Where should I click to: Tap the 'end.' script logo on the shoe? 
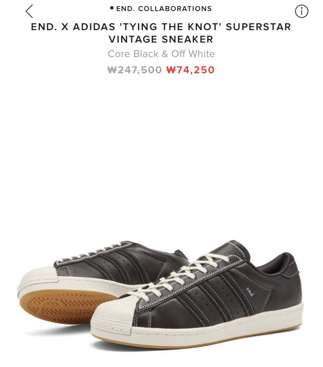(250, 292)
